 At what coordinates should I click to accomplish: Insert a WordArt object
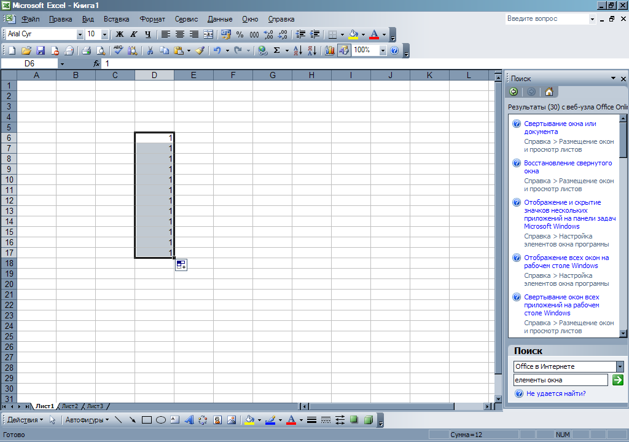click(189, 420)
